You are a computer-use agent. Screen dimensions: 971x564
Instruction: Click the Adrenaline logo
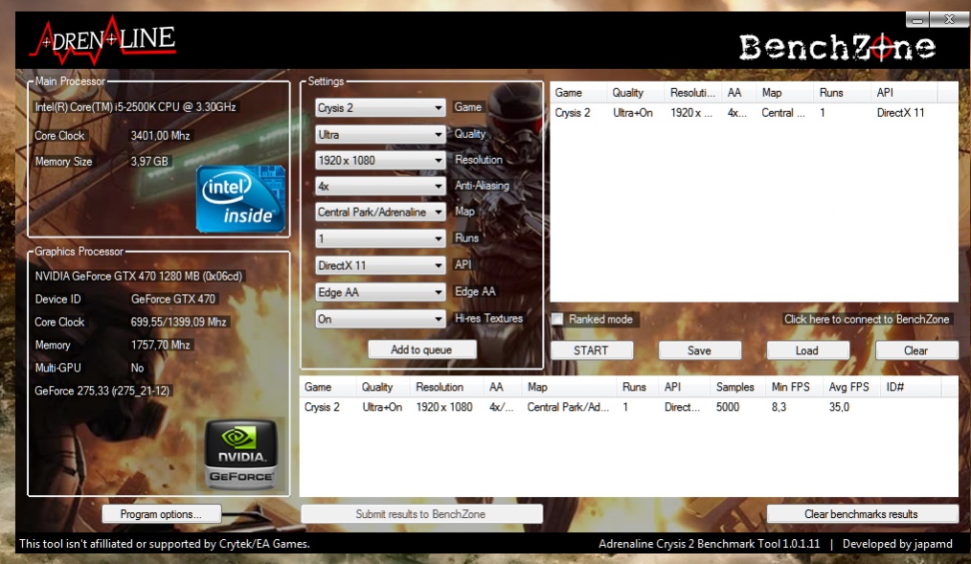pos(103,41)
